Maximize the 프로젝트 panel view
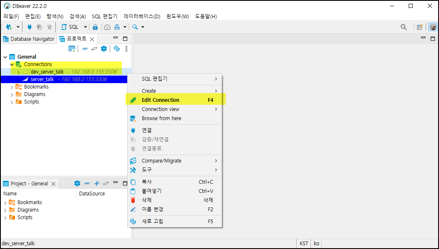 point(125,39)
